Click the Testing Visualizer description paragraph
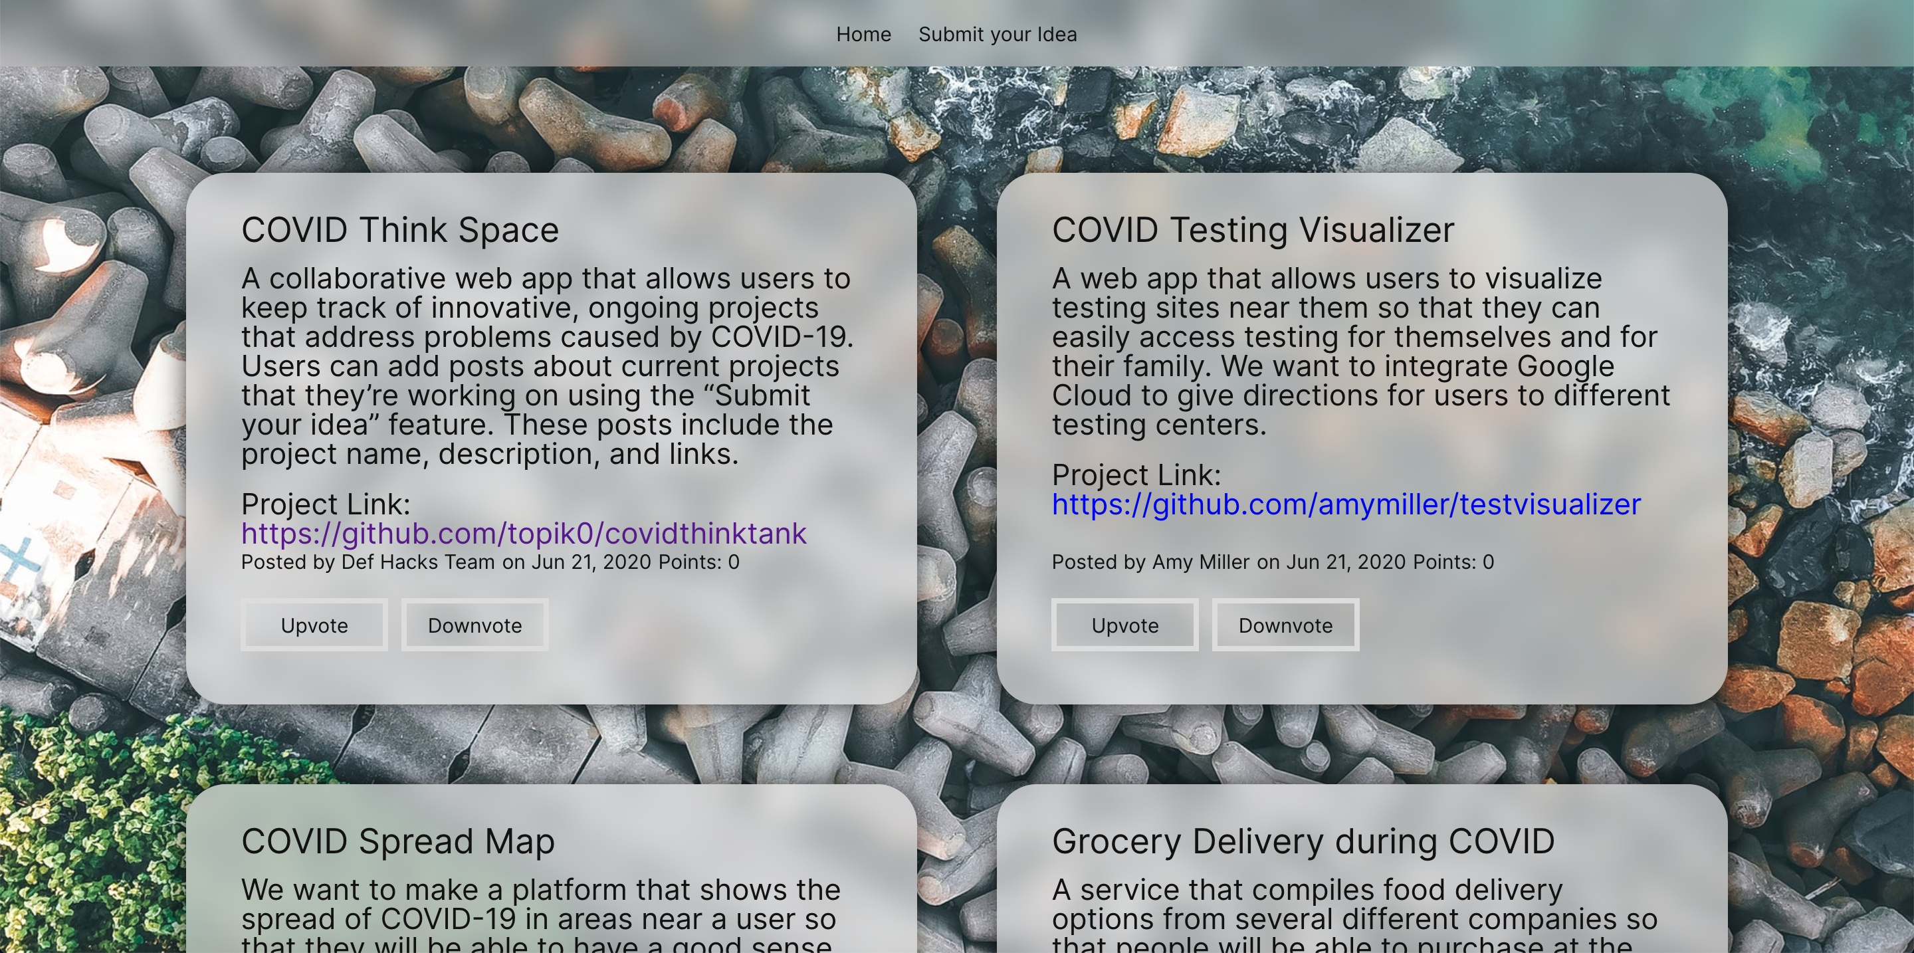Image resolution: width=1914 pixels, height=953 pixels. click(x=1359, y=352)
